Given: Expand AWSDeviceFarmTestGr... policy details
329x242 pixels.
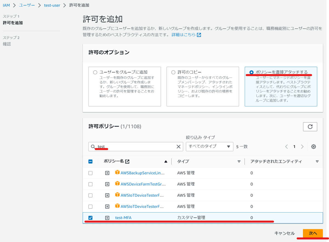Looking at the screenshot, I should coord(107,184).
